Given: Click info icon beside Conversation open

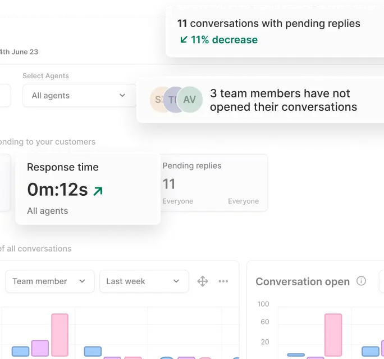Looking at the screenshot, I should (362, 281).
